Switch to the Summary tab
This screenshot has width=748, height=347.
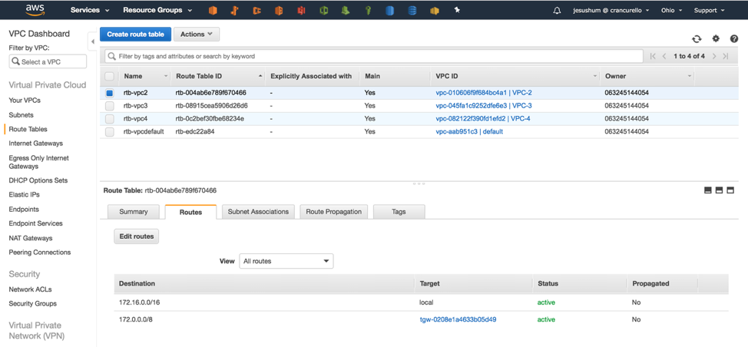click(x=133, y=212)
